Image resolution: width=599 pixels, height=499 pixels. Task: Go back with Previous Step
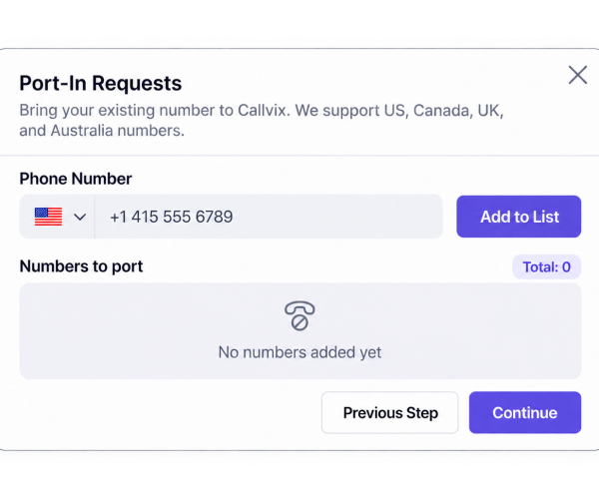tap(389, 412)
